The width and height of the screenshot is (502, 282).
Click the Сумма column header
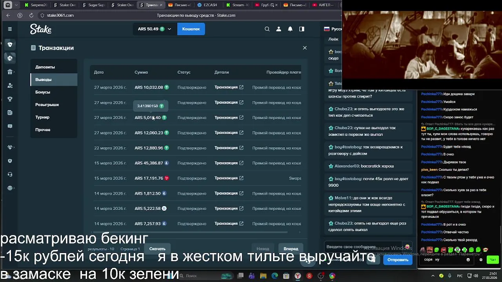tap(141, 72)
